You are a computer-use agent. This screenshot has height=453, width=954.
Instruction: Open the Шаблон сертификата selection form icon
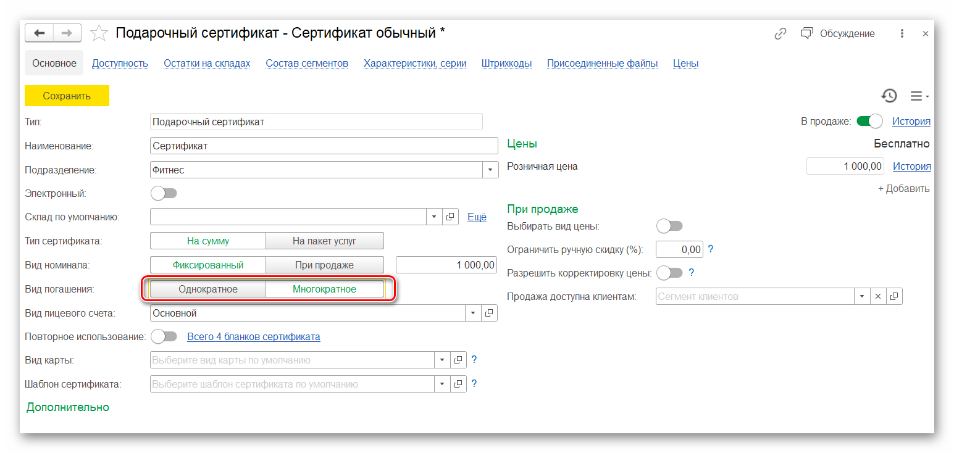coord(458,384)
